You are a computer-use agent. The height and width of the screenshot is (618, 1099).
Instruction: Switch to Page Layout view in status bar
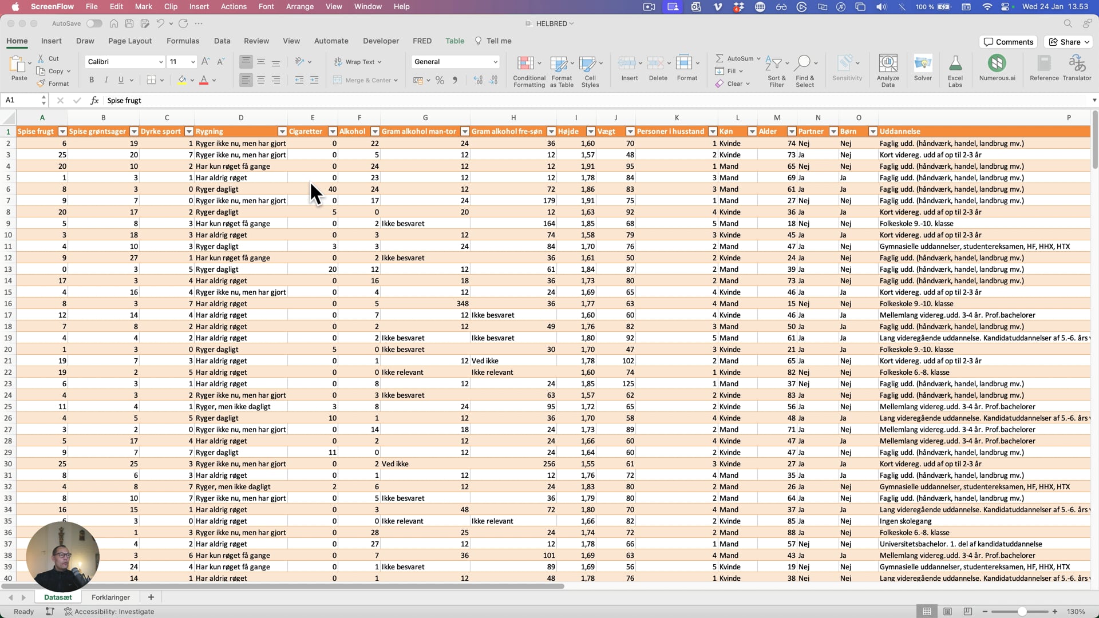(x=947, y=612)
